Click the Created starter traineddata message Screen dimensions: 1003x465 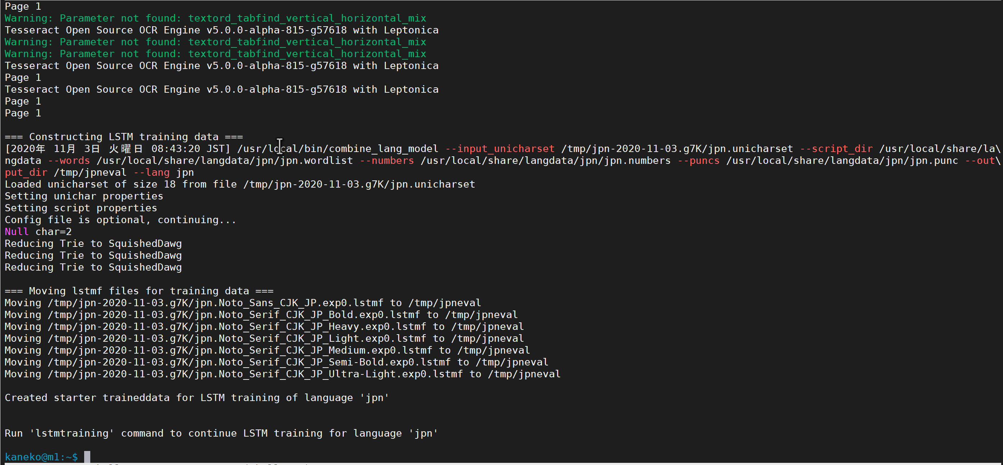197,398
